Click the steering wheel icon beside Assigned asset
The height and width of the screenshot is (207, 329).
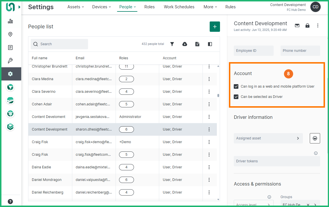pyautogui.click(x=315, y=138)
